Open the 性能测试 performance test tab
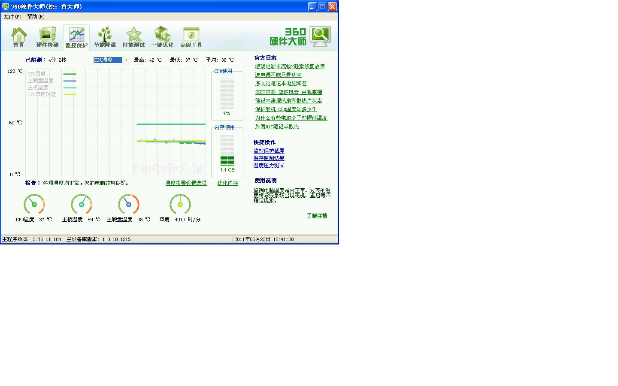Viewport: 618px width, 386px height. 133,37
